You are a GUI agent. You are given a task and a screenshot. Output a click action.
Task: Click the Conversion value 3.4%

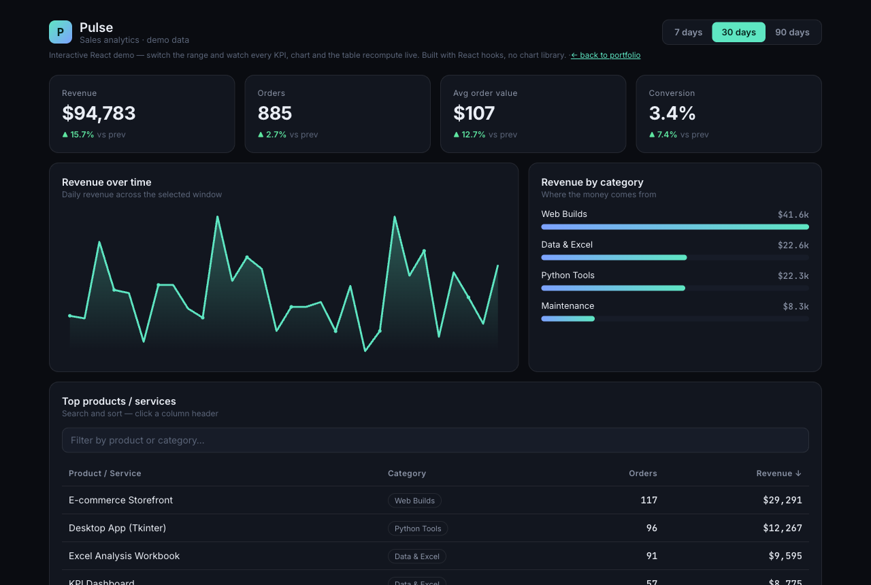click(x=672, y=113)
